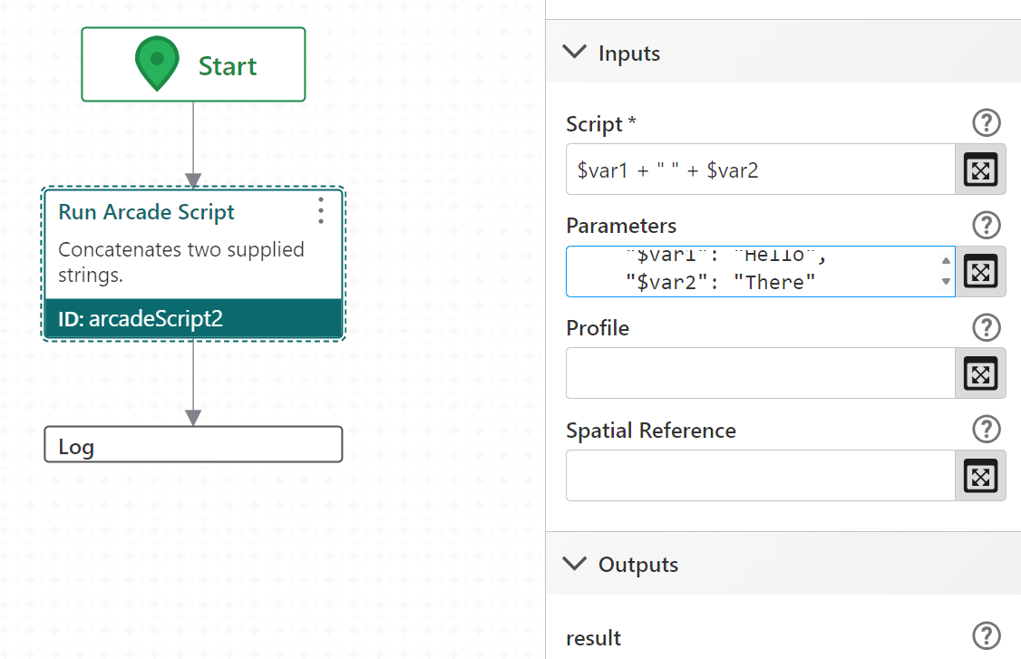
Task: Show help for the Script input
Action: click(x=986, y=121)
